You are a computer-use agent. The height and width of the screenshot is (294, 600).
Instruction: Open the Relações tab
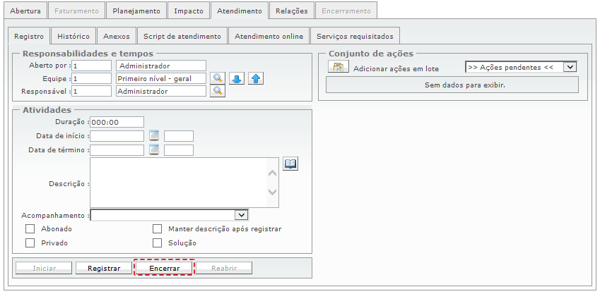pyautogui.click(x=292, y=11)
